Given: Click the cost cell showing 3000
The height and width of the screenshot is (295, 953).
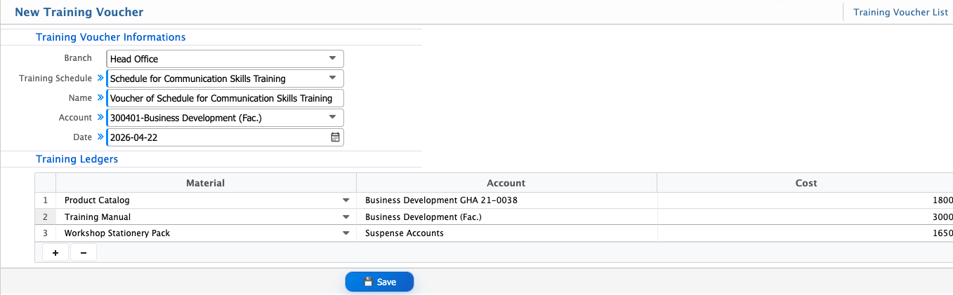Looking at the screenshot, I should tap(805, 217).
